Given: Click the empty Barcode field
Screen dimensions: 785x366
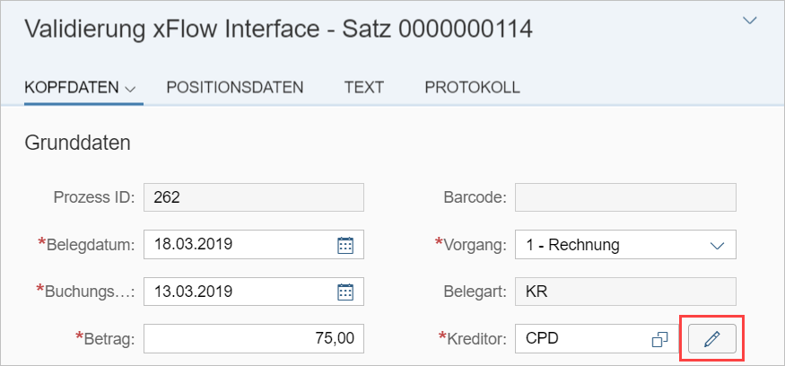Looking at the screenshot, I should tap(625, 197).
